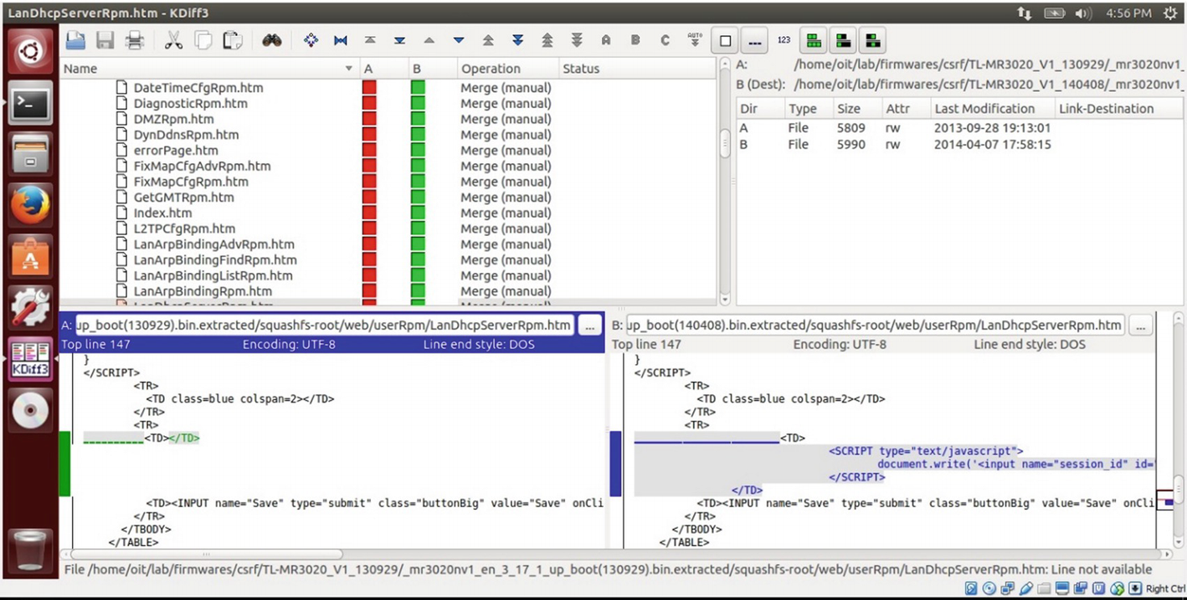1187x600 pixels.
Task: Toggle the square-icon whitespace characters button
Action: point(725,40)
